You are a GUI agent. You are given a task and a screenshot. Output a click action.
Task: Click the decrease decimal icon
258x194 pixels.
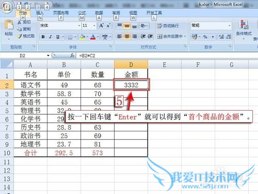pyautogui.click(x=229, y=37)
